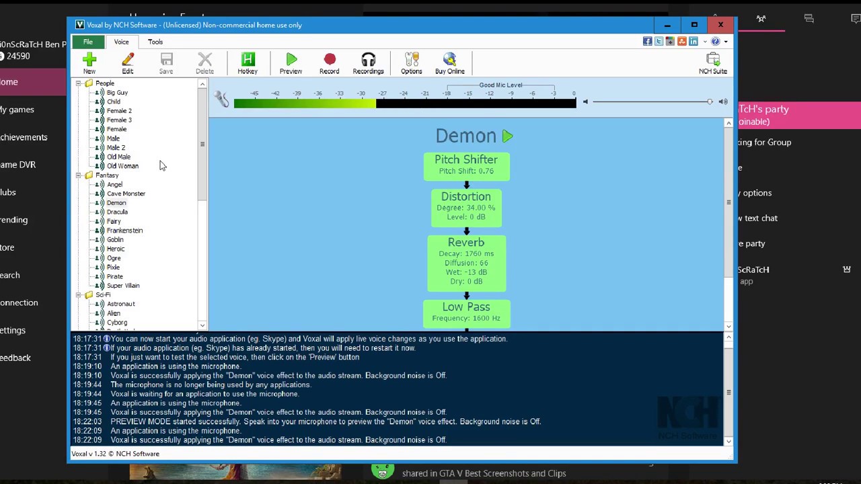Image resolution: width=861 pixels, height=484 pixels.
Task: Switch to the Tools tab
Action: (155, 42)
